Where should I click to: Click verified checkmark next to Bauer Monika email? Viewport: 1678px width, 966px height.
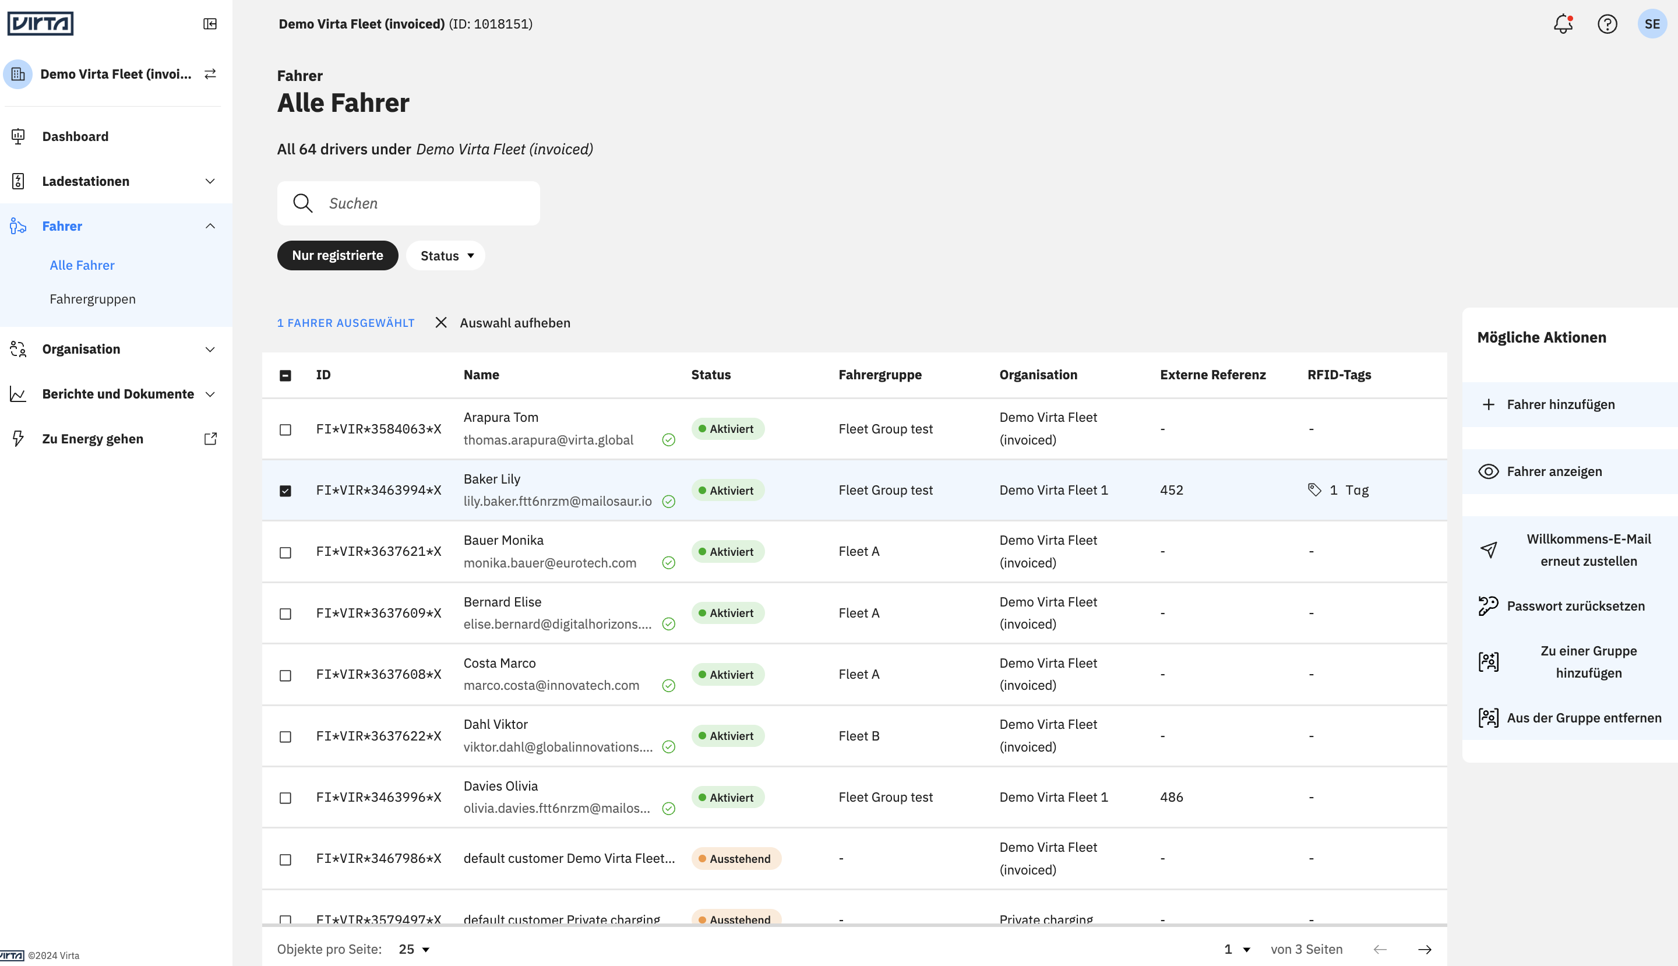669,563
